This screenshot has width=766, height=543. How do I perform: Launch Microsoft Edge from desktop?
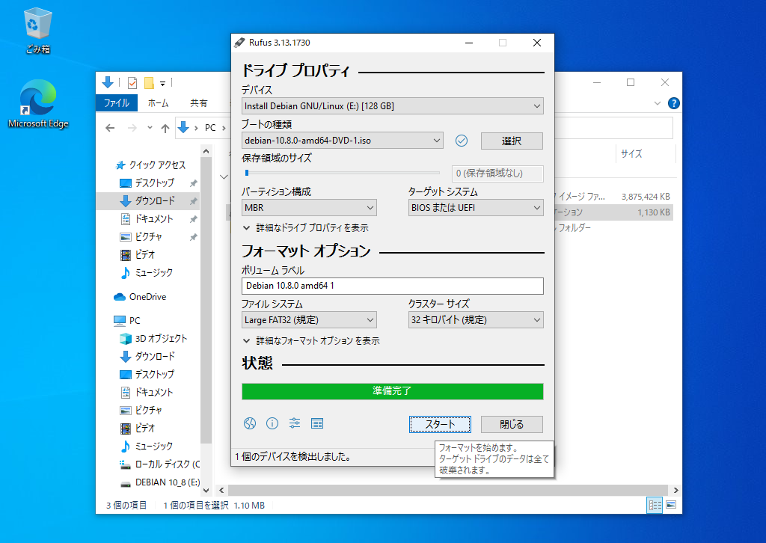click(37, 105)
